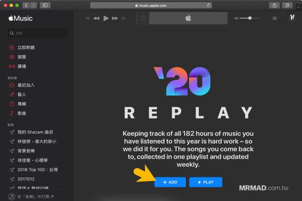Go forward with Safari forward arrow

click(x=34, y=6)
